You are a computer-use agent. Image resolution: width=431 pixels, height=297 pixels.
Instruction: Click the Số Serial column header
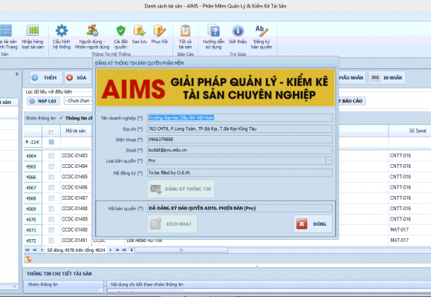click(x=409, y=131)
